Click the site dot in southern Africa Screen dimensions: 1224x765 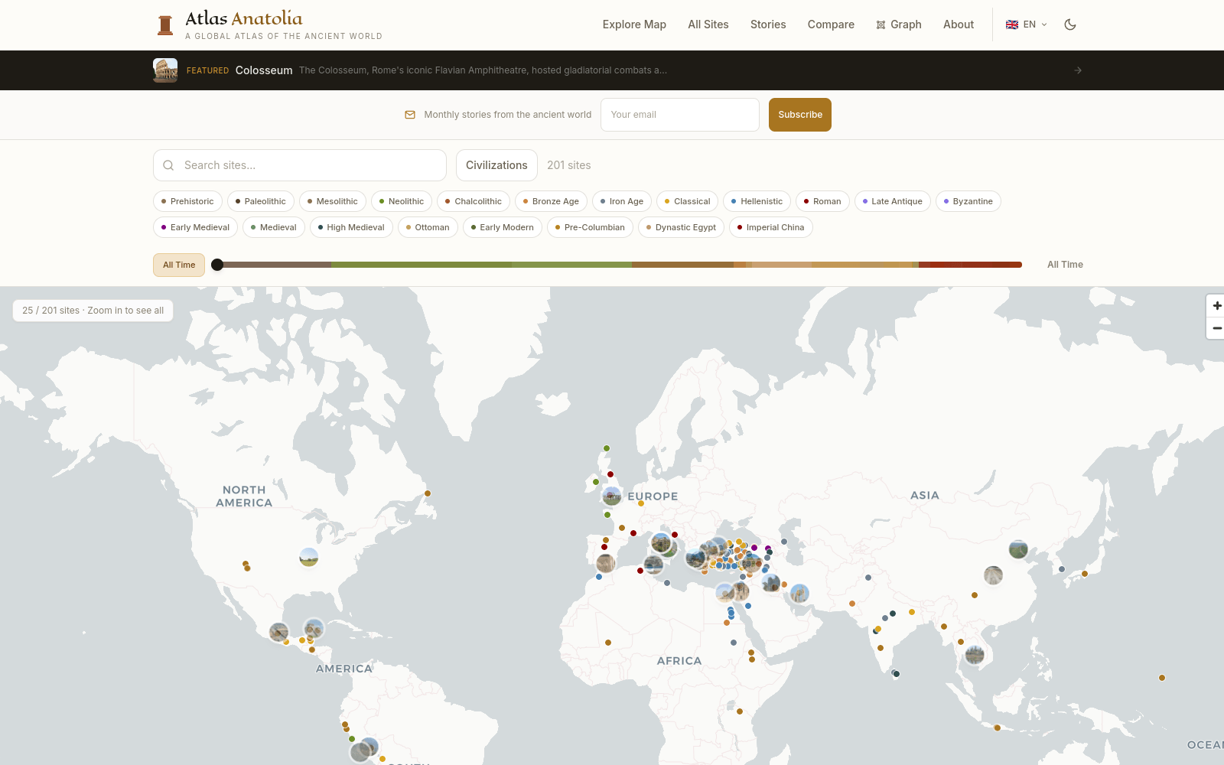coord(740,711)
